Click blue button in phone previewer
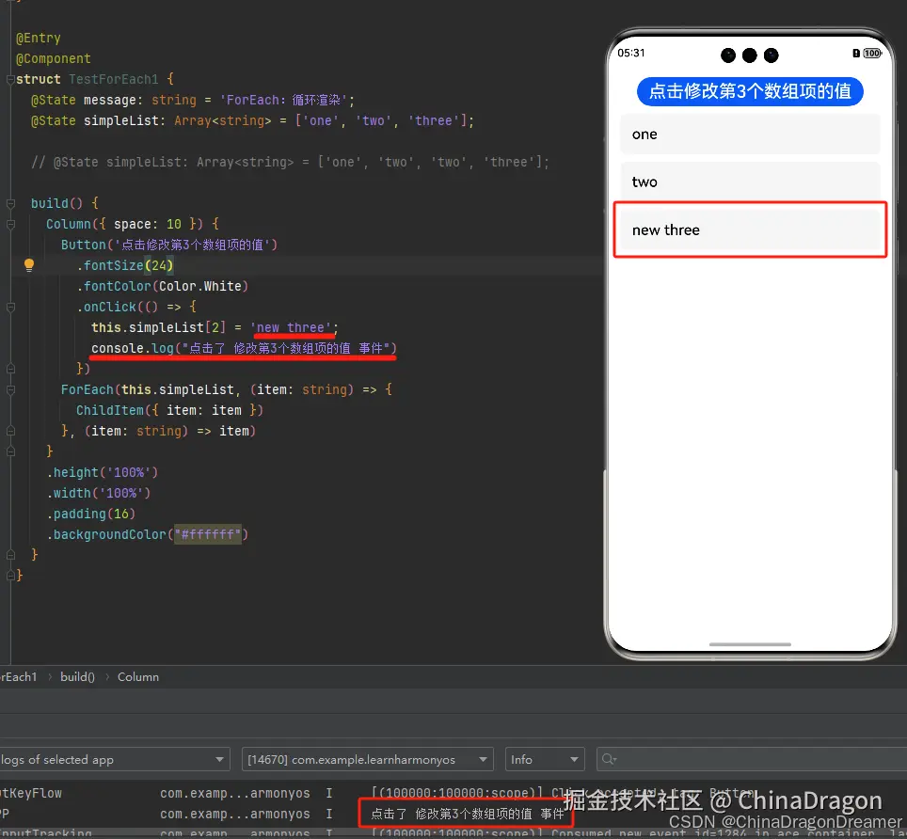Viewport: 907px width, 839px height. point(750,91)
